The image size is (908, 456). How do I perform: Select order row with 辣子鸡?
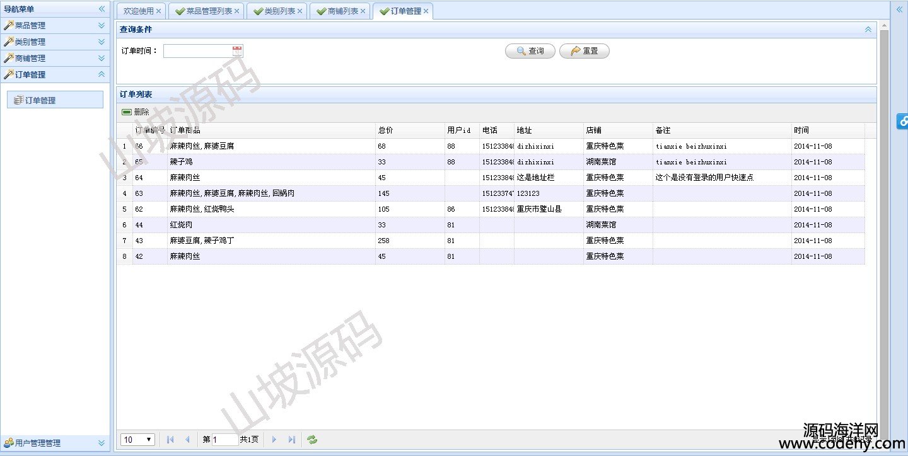491,162
